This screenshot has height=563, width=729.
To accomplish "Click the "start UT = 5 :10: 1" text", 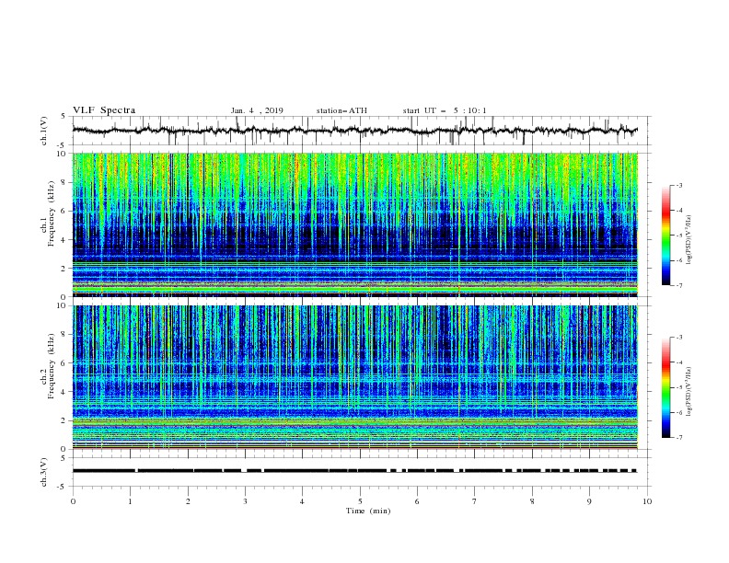I will coord(445,110).
